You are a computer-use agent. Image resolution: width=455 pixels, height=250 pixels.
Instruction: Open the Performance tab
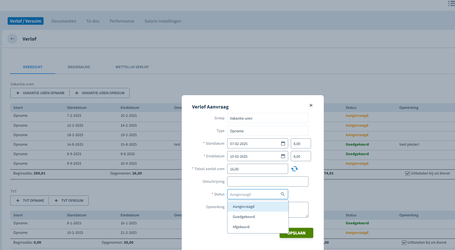pyautogui.click(x=122, y=21)
